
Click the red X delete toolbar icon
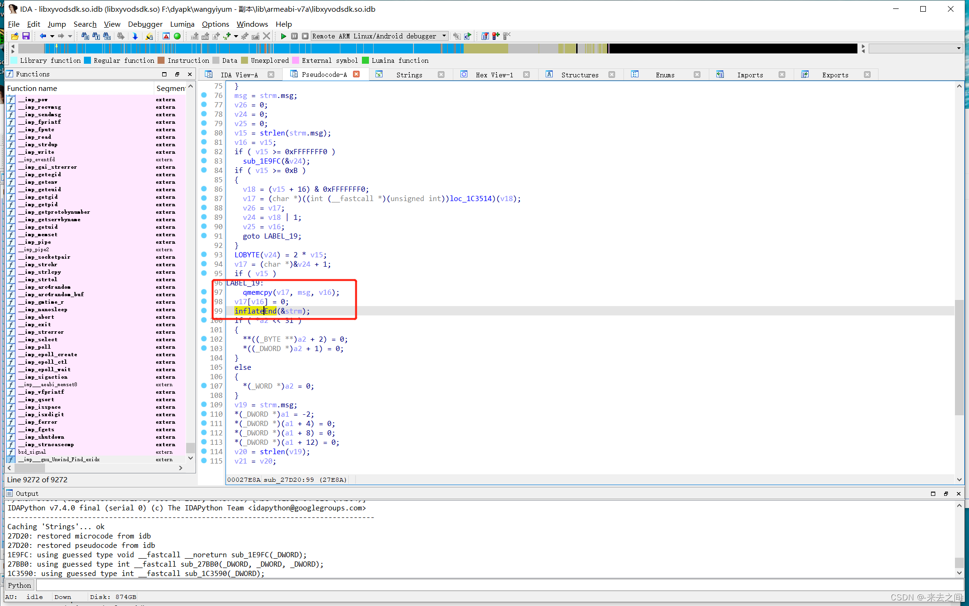266,36
